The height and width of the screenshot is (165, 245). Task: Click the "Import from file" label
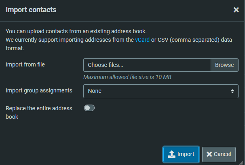pyautogui.click(x=25, y=64)
